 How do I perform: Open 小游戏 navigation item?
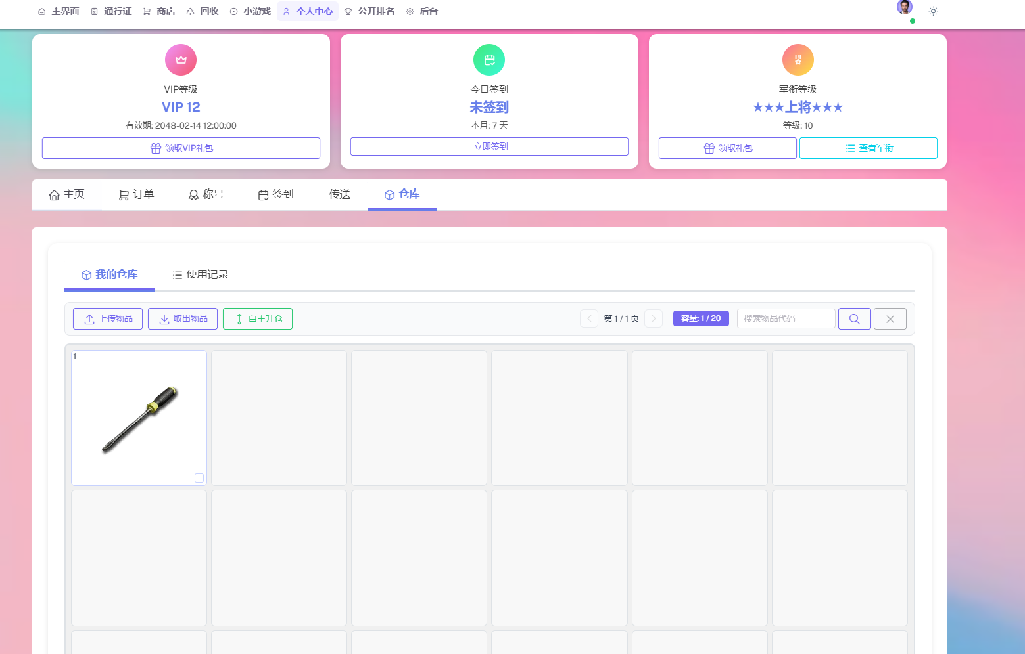click(x=250, y=11)
